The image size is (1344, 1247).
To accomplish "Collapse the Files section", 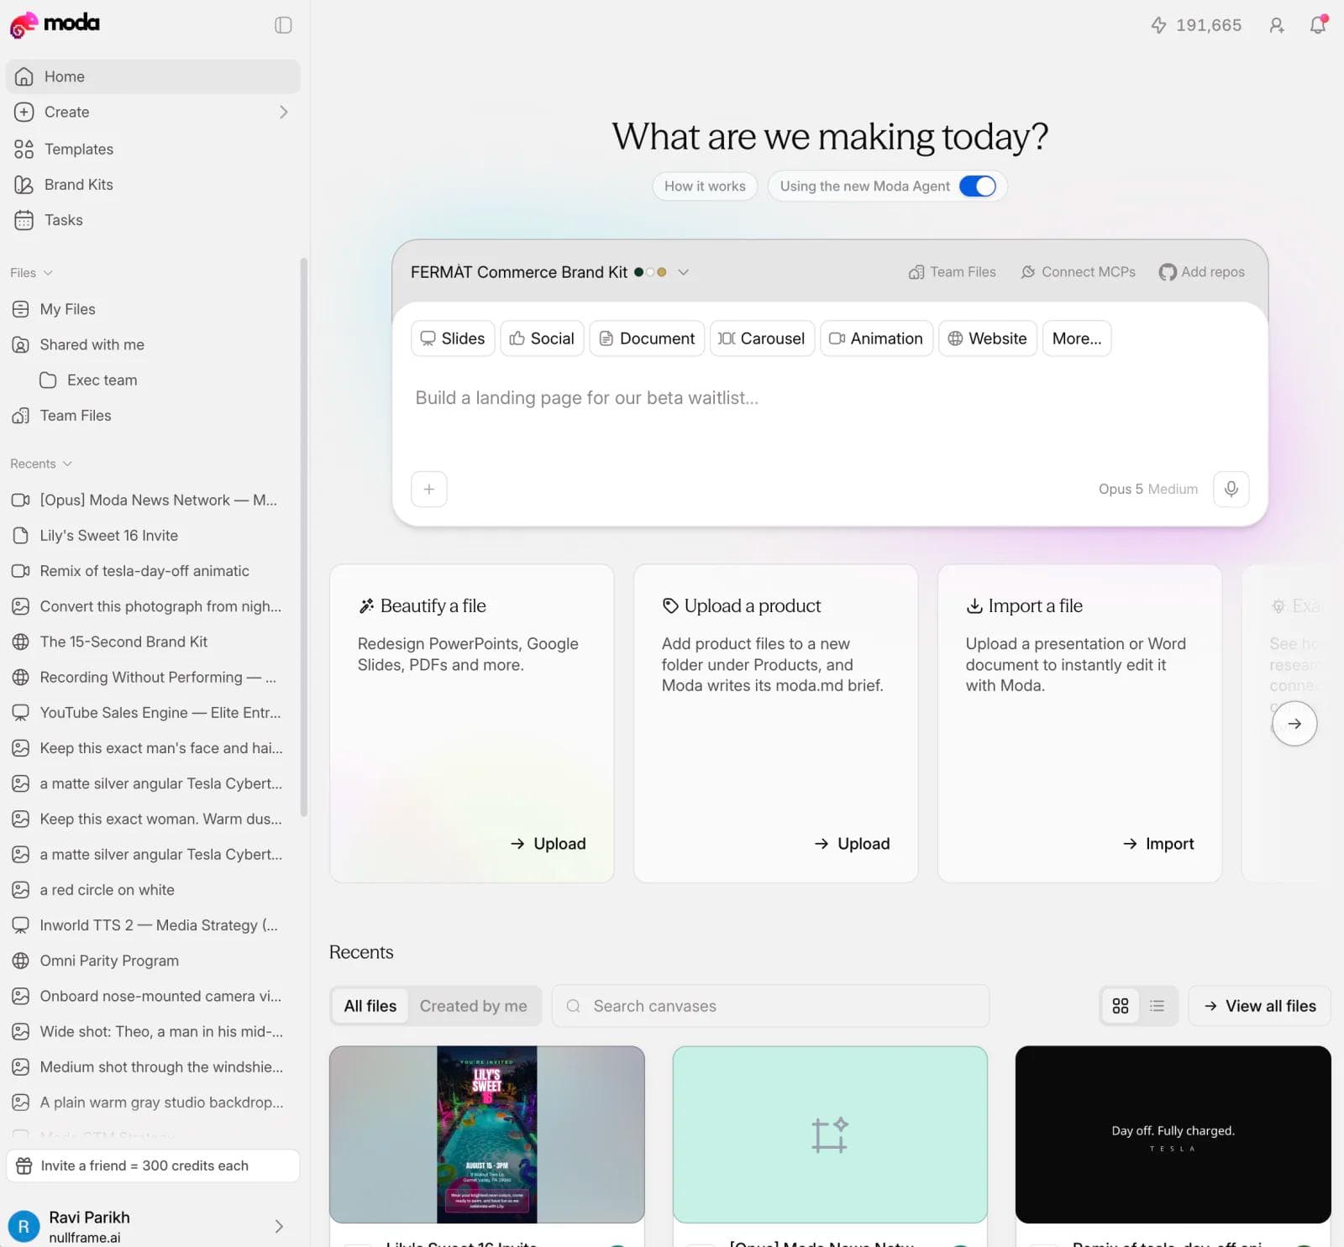I will [32, 273].
